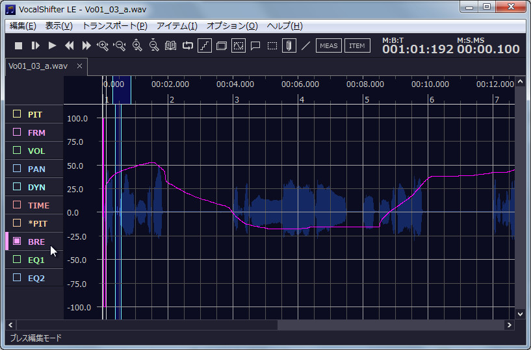Image resolution: width=531 pixels, height=350 pixels.
Task: Select the pencil drawing tool
Action: pyautogui.click(x=289, y=45)
